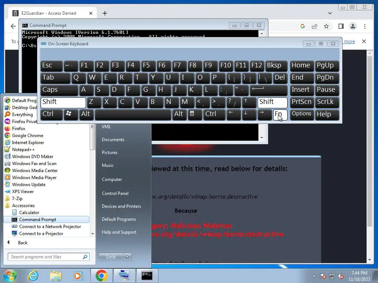Screen dimensions: 378x283
Task: Open new tab in Chrome
Action: point(104,13)
